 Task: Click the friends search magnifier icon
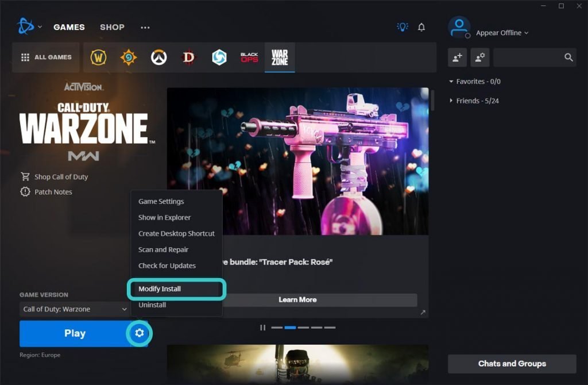click(568, 57)
